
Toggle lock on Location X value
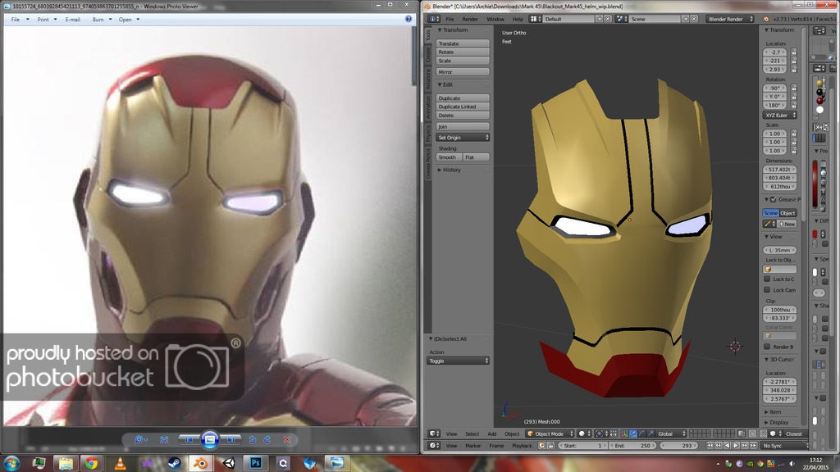point(794,52)
